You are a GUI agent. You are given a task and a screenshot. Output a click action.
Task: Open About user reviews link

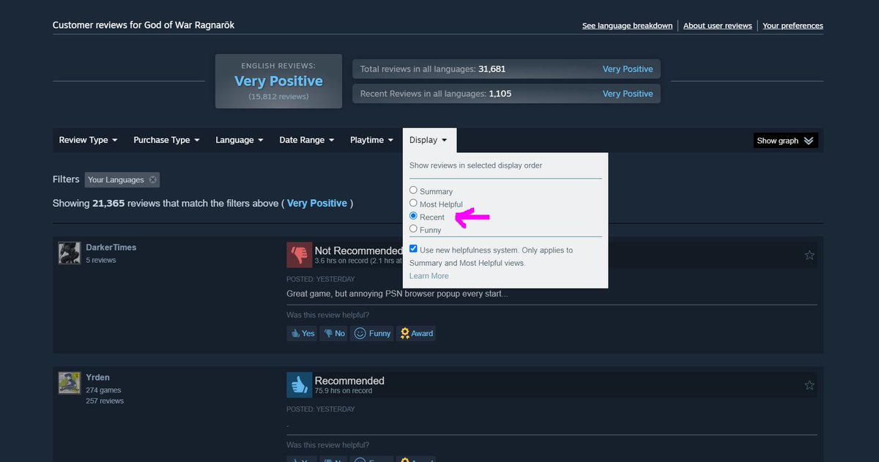[x=717, y=26]
